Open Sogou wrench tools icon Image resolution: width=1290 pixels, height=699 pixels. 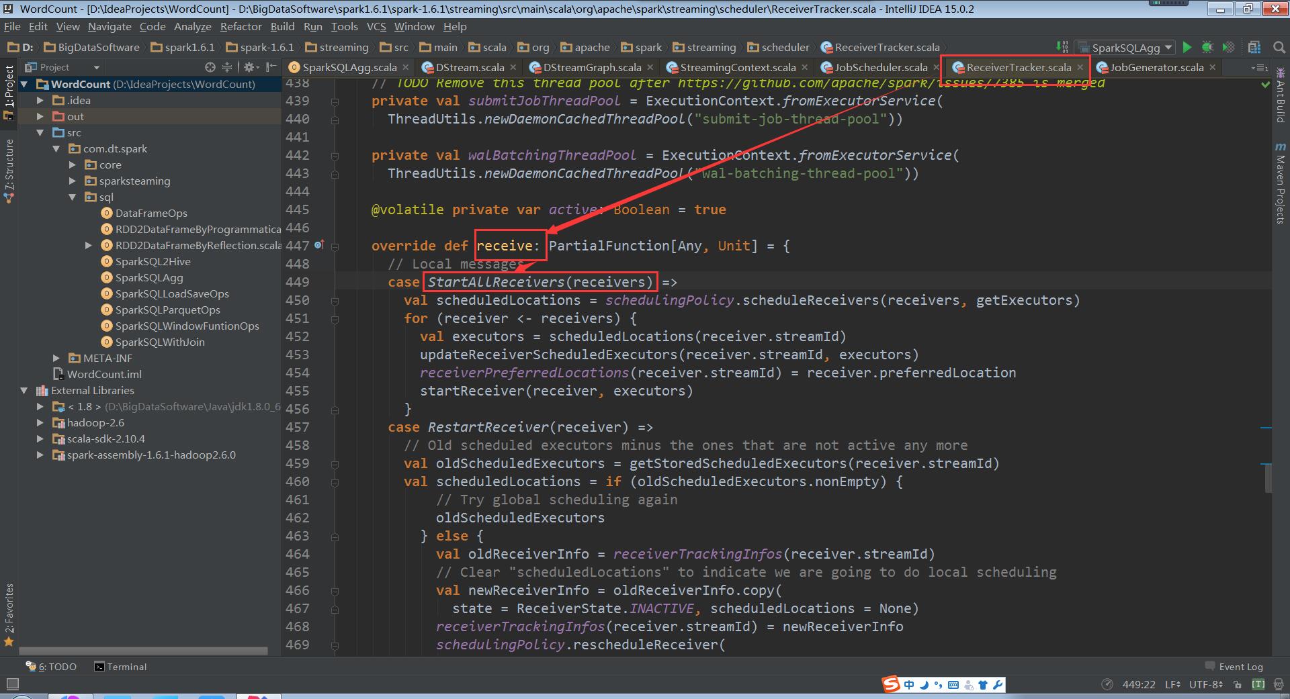(x=998, y=685)
